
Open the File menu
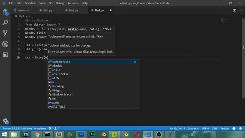[x=11, y=3]
